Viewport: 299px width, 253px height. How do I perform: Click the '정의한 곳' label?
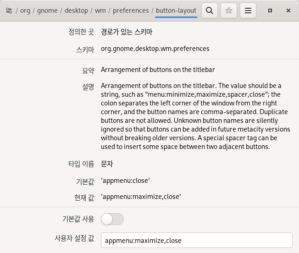point(81,32)
